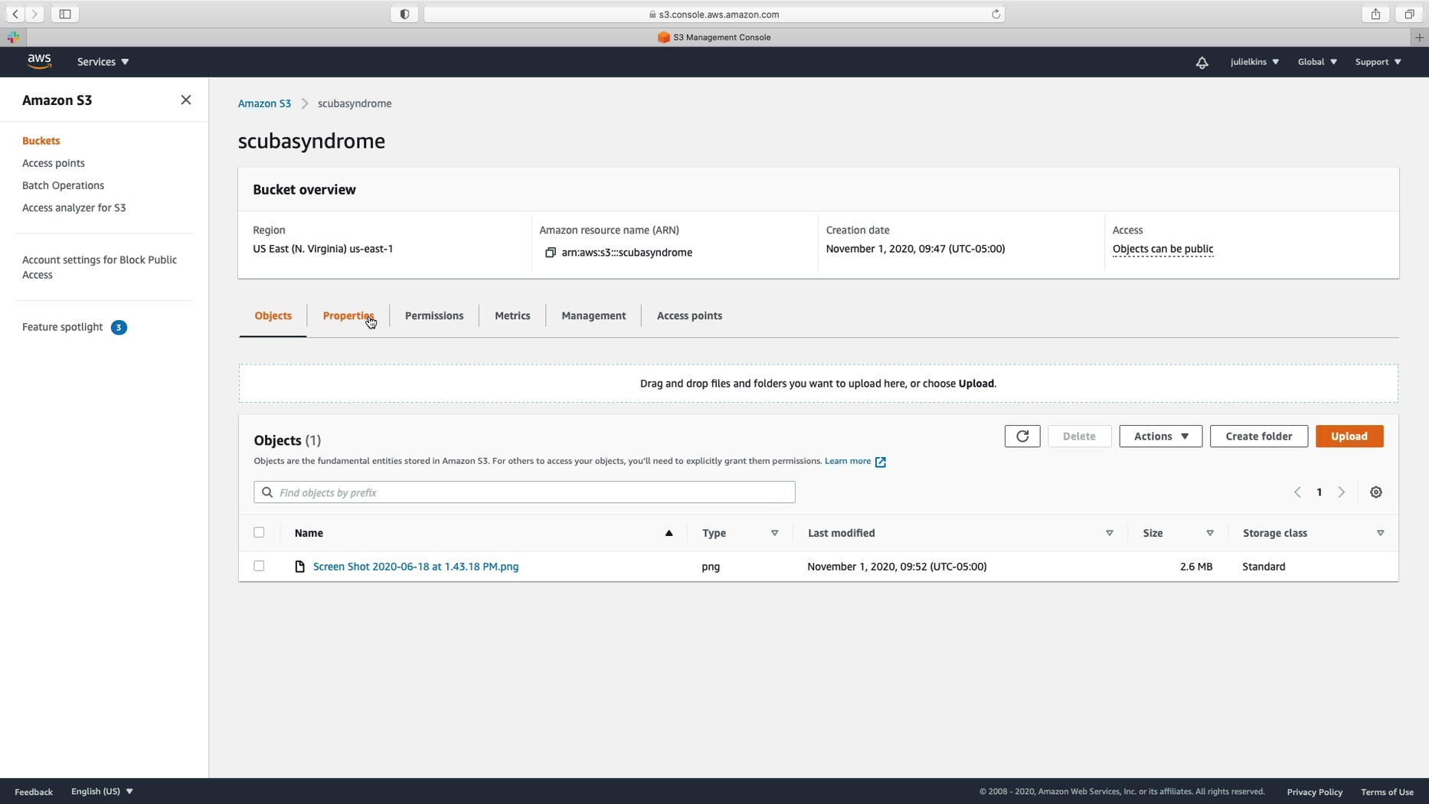Click the Find objects by prefix field

[525, 492]
